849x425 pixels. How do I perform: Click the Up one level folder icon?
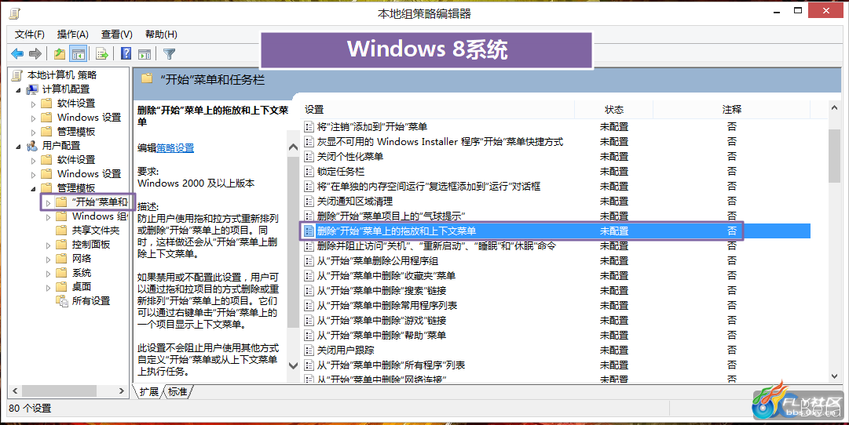[60, 53]
